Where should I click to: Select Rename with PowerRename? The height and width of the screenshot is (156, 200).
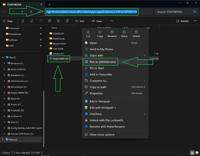[x=115, y=127]
